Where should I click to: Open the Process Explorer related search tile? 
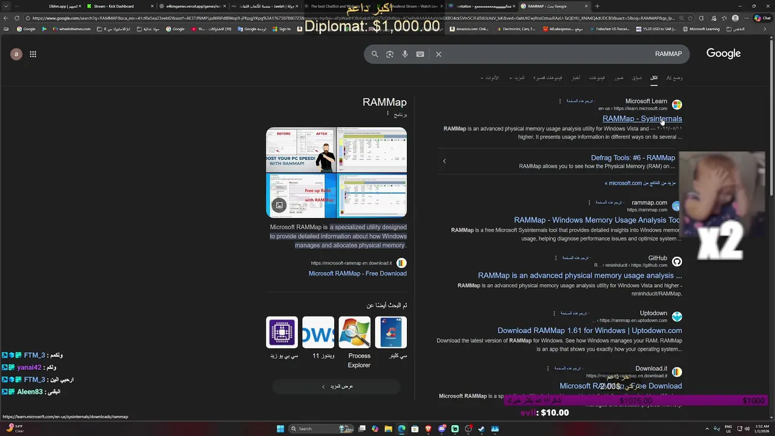tap(354, 343)
